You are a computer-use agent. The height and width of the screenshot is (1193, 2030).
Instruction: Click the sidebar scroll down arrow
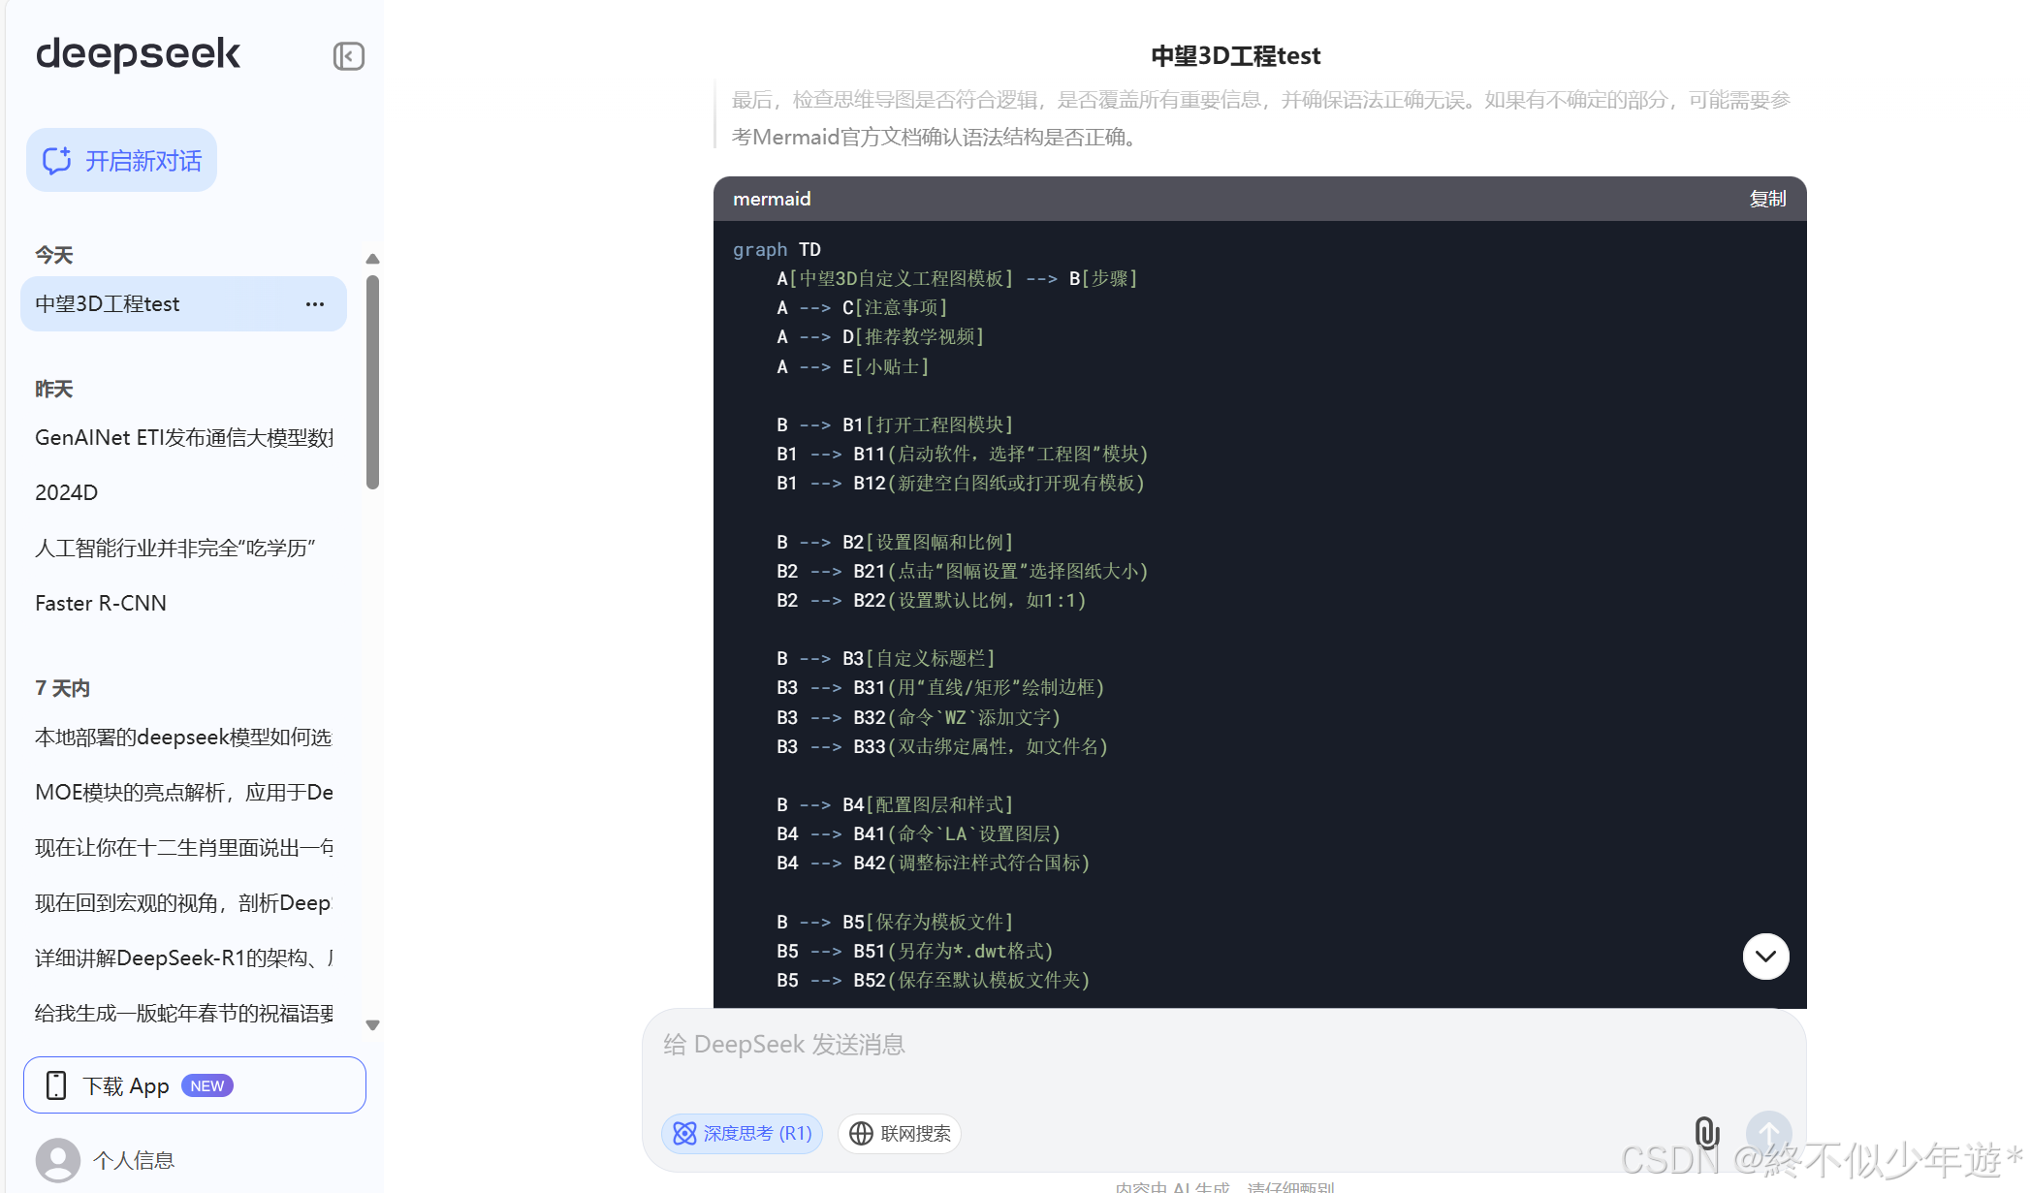(372, 1024)
